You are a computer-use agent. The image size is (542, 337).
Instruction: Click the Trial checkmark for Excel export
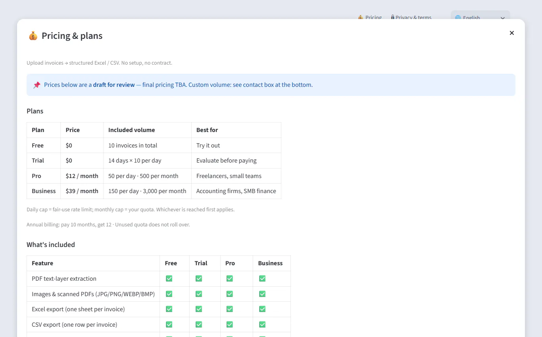(x=199, y=309)
